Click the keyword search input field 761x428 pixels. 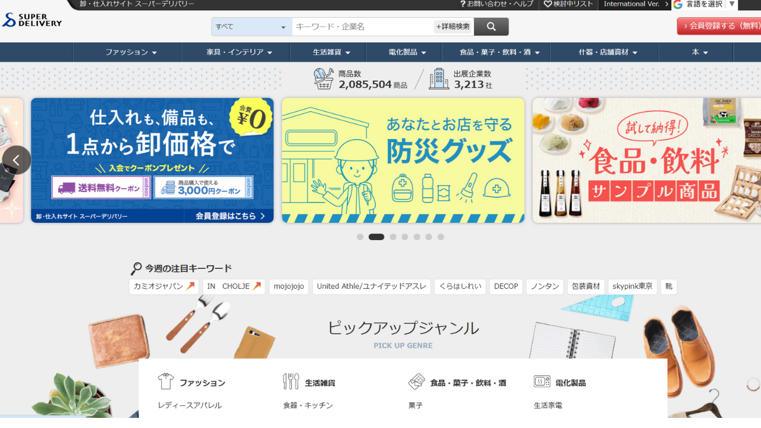point(363,27)
